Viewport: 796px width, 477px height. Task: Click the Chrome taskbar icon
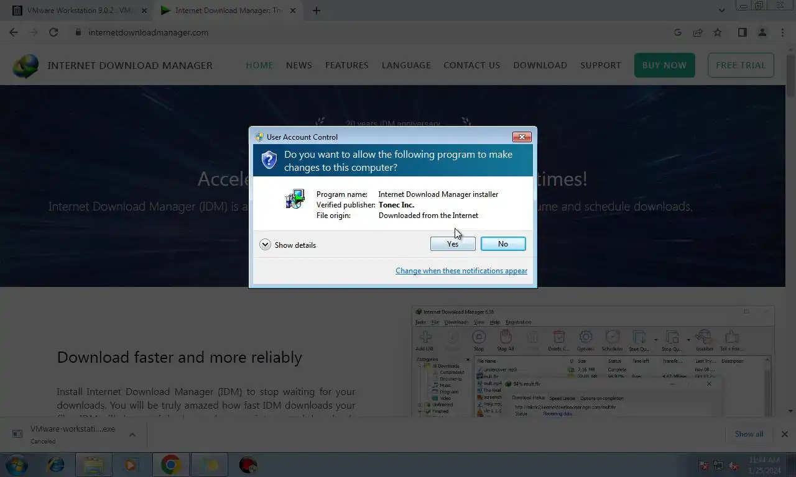pyautogui.click(x=170, y=465)
